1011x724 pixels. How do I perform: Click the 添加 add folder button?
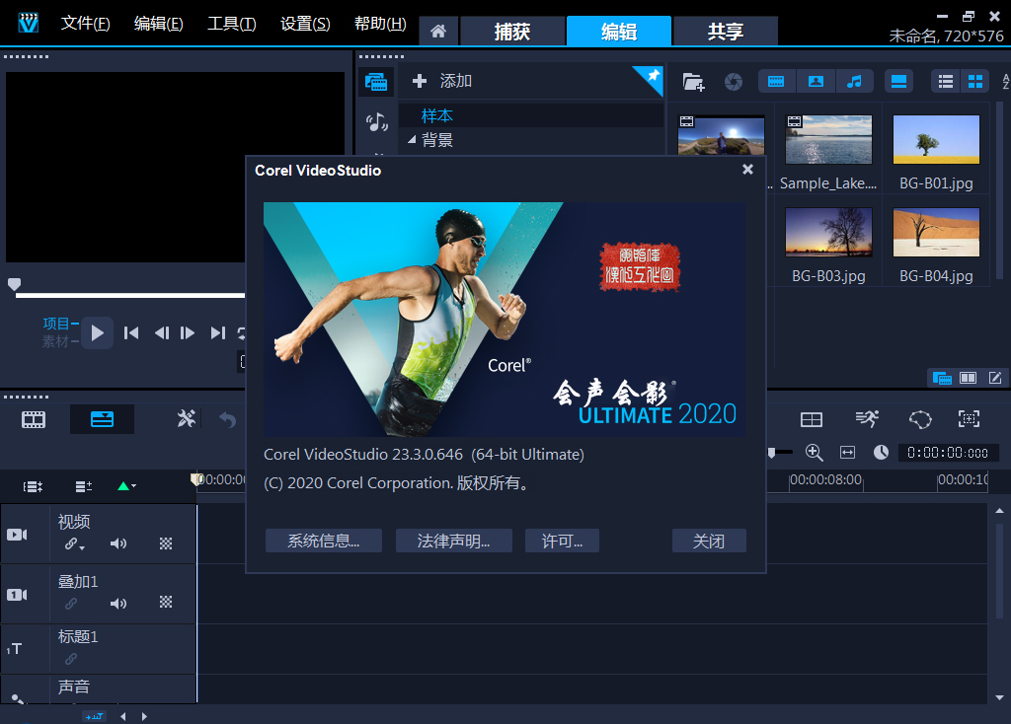(442, 81)
